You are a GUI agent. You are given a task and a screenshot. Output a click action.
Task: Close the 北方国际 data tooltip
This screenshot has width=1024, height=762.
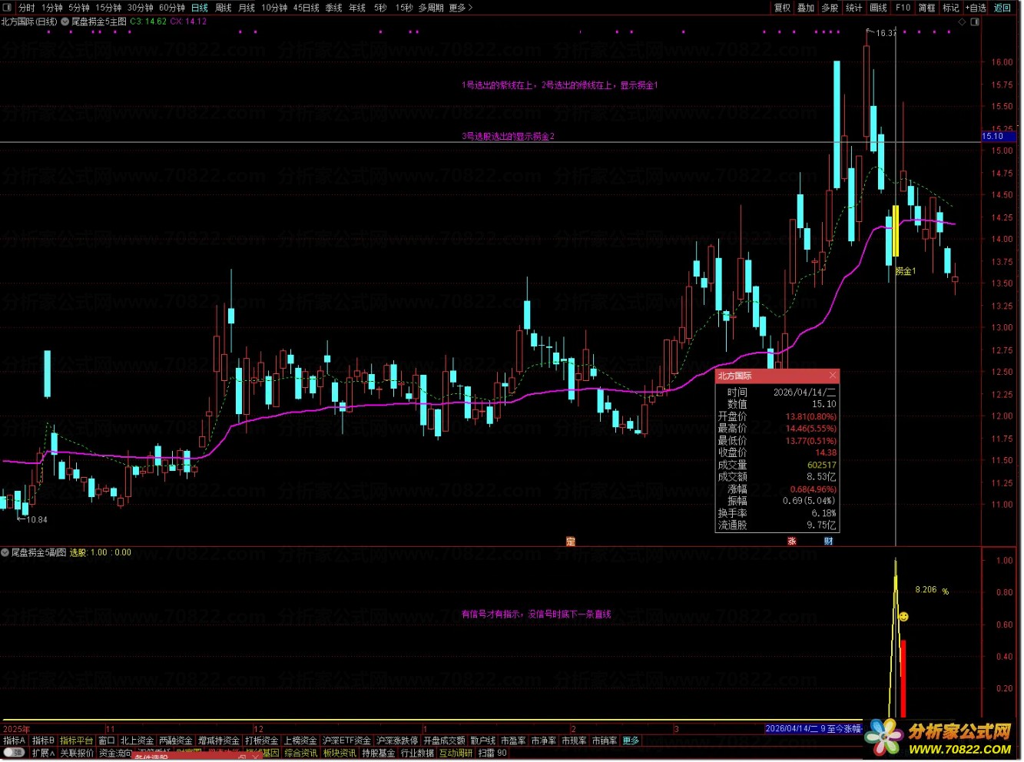pyautogui.click(x=833, y=376)
